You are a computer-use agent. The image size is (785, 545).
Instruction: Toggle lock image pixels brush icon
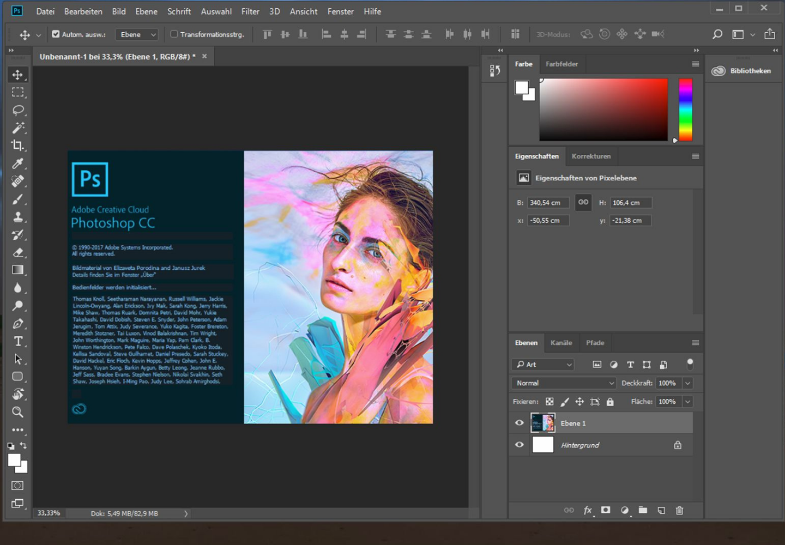565,402
